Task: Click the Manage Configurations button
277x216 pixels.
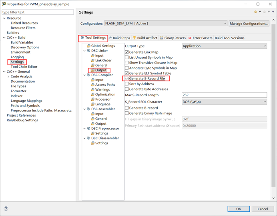Action: tap(249, 24)
